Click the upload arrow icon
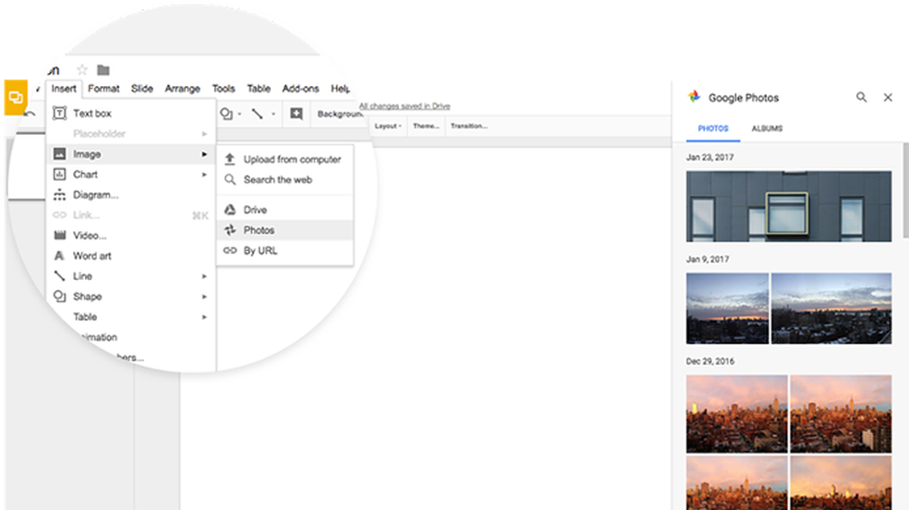Viewport: 909px width, 510px height. [x=230, y=159]
